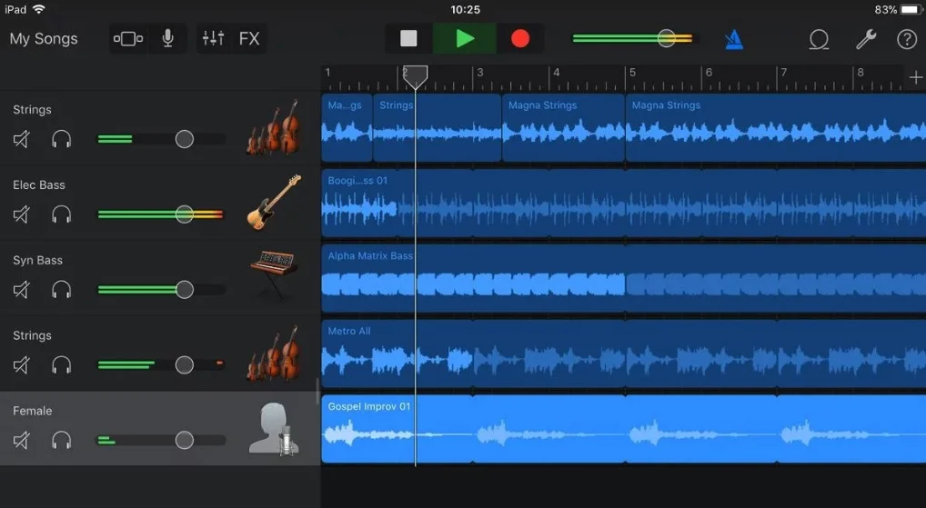The image size is (926, 508).
Task: Mute the Female track
Action: coord(21,440)
